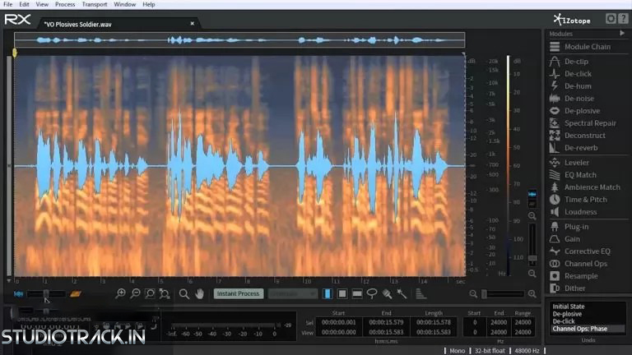Click horizontal zoom-in magnifier right of slider
632x355 pixels.
click(532, 294)
